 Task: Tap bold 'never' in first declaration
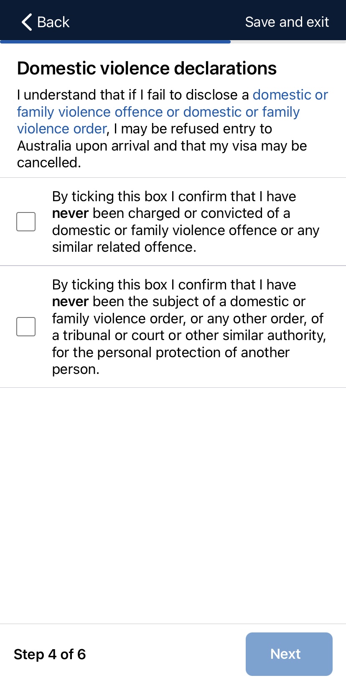[x=70, y=213]
